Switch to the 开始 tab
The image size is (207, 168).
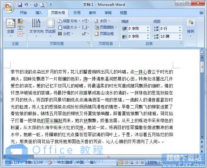tap(23, 13)
